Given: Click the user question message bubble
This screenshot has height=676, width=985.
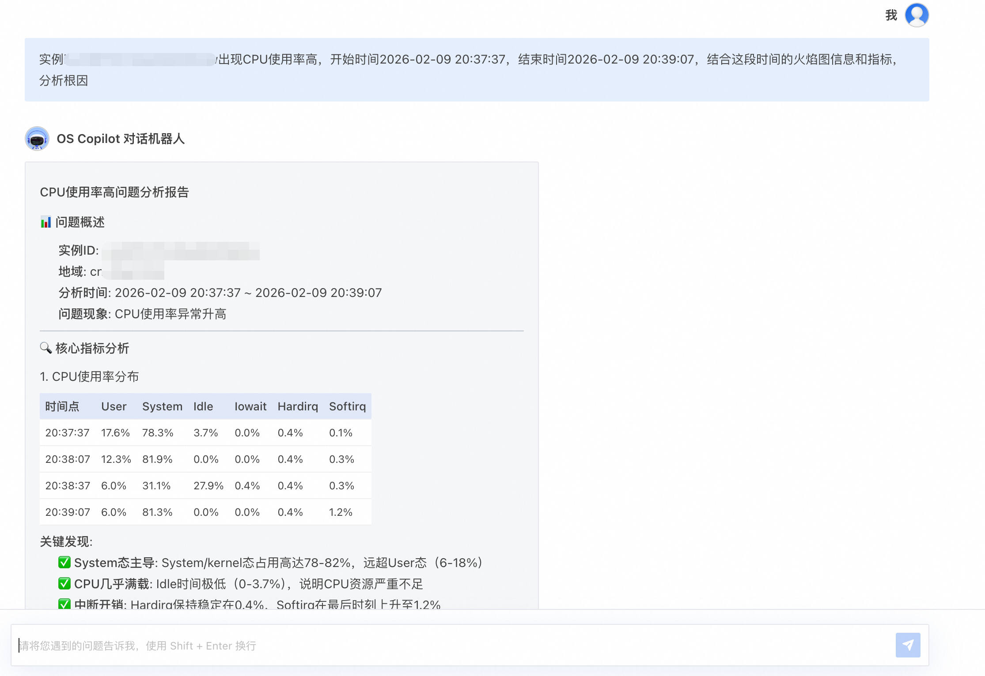Looking at the screenshot, I should tap(477, 70).
